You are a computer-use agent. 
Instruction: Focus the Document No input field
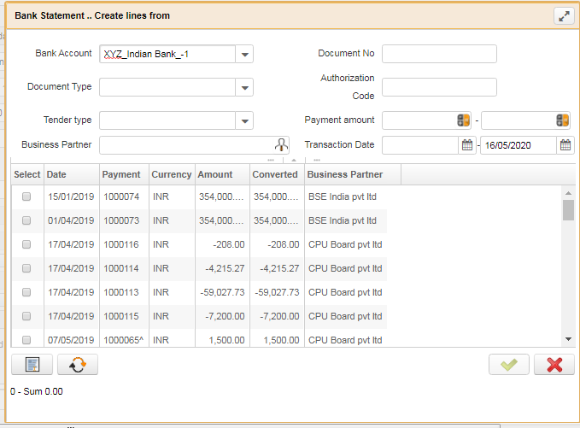tap(439, 54)
